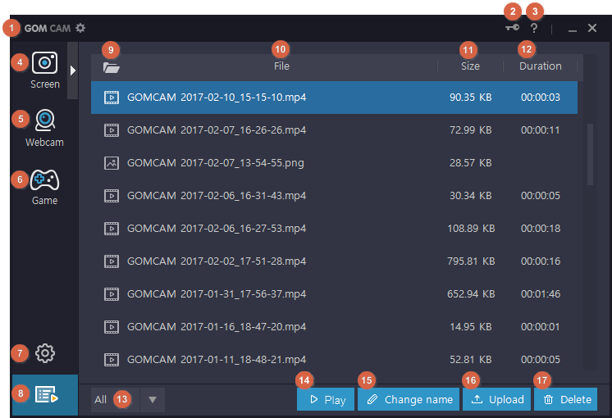612x418 pixels.
Task: Click the video icon of 2017-02-02_17-51-28.mp4
Action: pyautogui.click(x=112, y=261)
